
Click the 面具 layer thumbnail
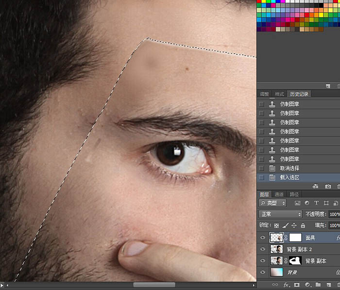pos(276,238)
